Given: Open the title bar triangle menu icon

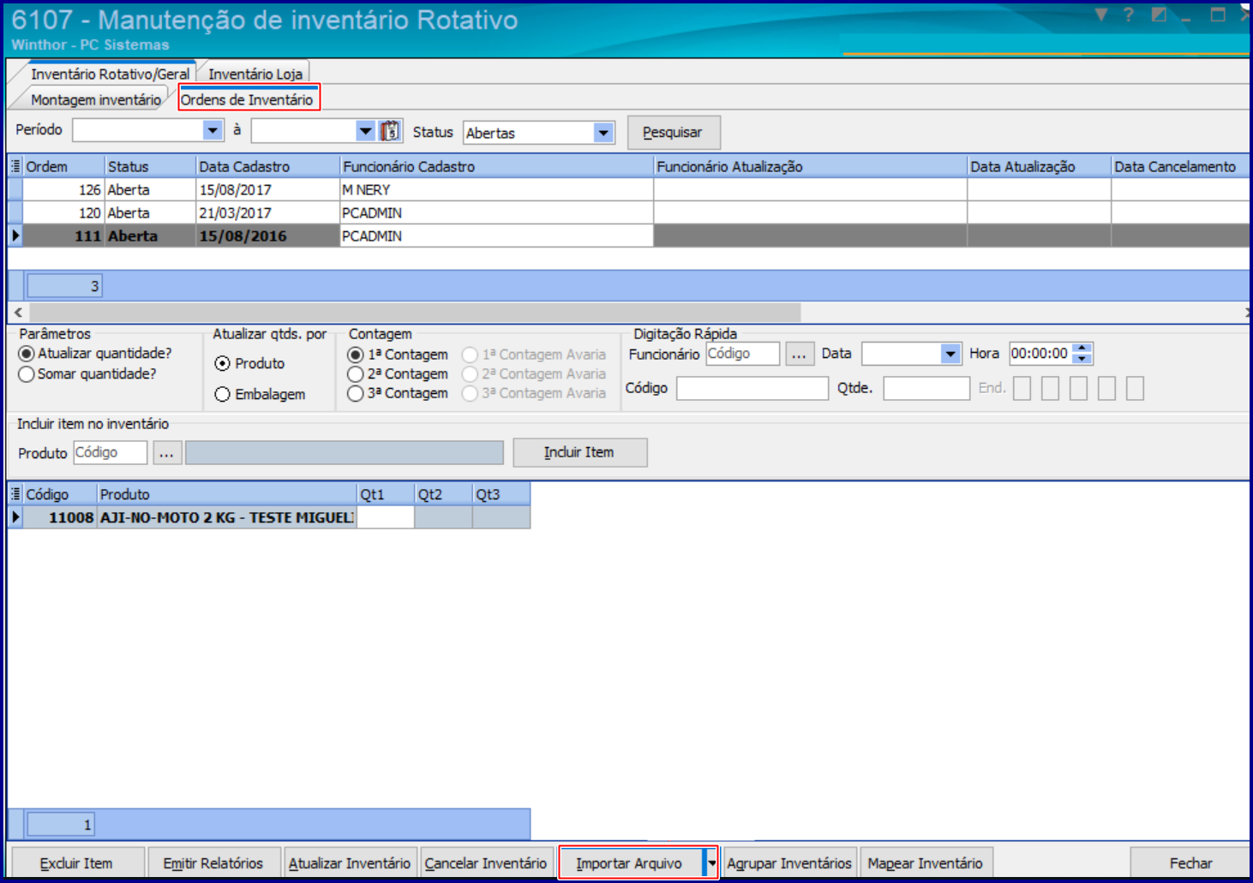Looking at the screenshot, I should (x=1101, y=15).
